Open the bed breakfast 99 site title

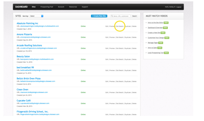(x=25, y=67)
